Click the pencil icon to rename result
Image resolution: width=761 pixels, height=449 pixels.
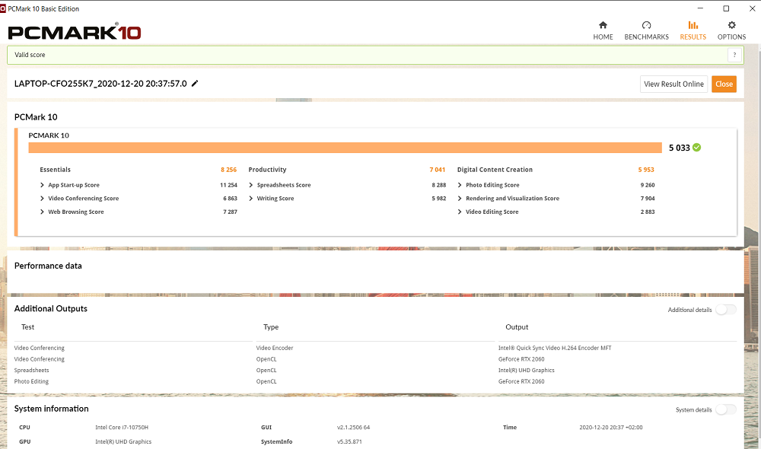(x=195, y=84)
